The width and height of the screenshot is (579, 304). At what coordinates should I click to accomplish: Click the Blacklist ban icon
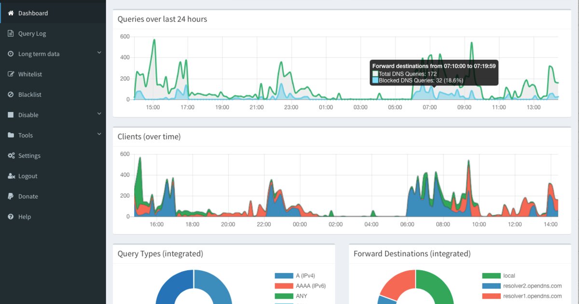[x=11, y=94]
